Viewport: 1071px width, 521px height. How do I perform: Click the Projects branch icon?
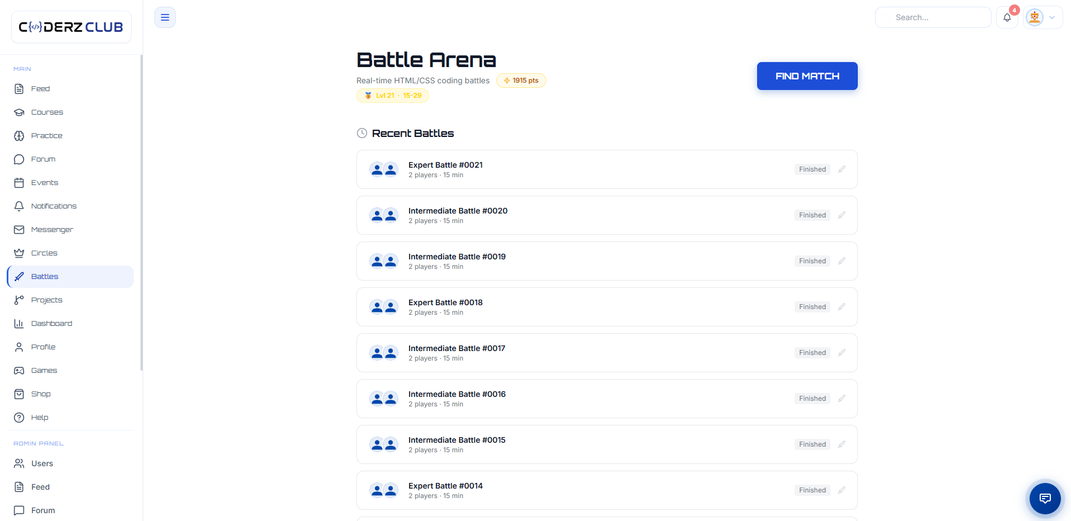tap(19, 300)
